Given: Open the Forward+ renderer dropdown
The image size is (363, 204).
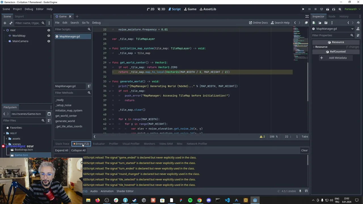Looking at the screenshot, I should point(353,9).
